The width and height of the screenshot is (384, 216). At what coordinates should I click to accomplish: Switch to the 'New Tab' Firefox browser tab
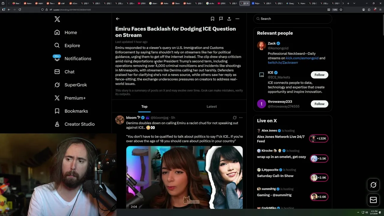click(x=16, y=3)
